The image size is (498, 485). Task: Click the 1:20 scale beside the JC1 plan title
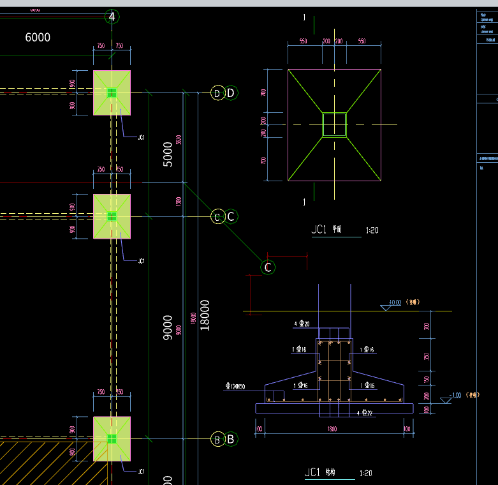coord(372,230)
